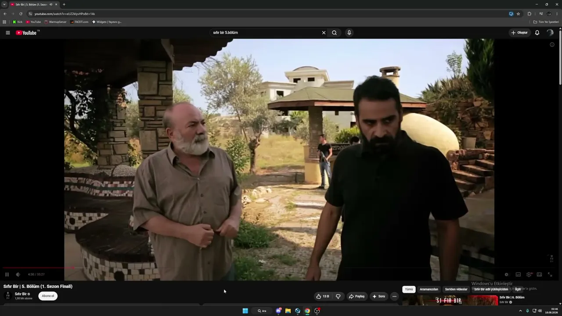Open the Kick bookmark
Screen dimensions: 562x316
coord(18,22)
